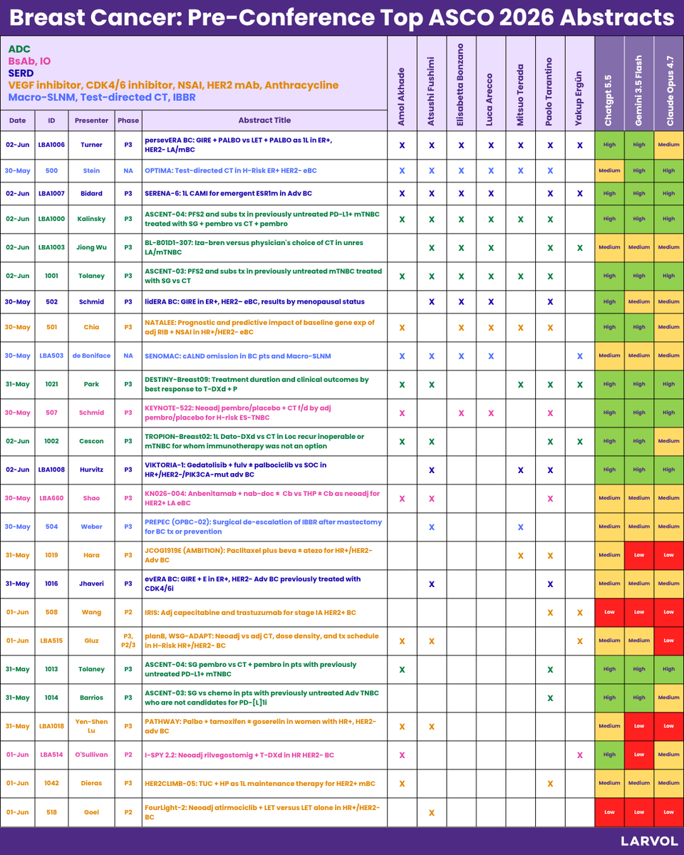This screenshot has width=684, height=855.
Task: Click the presenter cell "Hurvitz"
Action: coord(92,470)
